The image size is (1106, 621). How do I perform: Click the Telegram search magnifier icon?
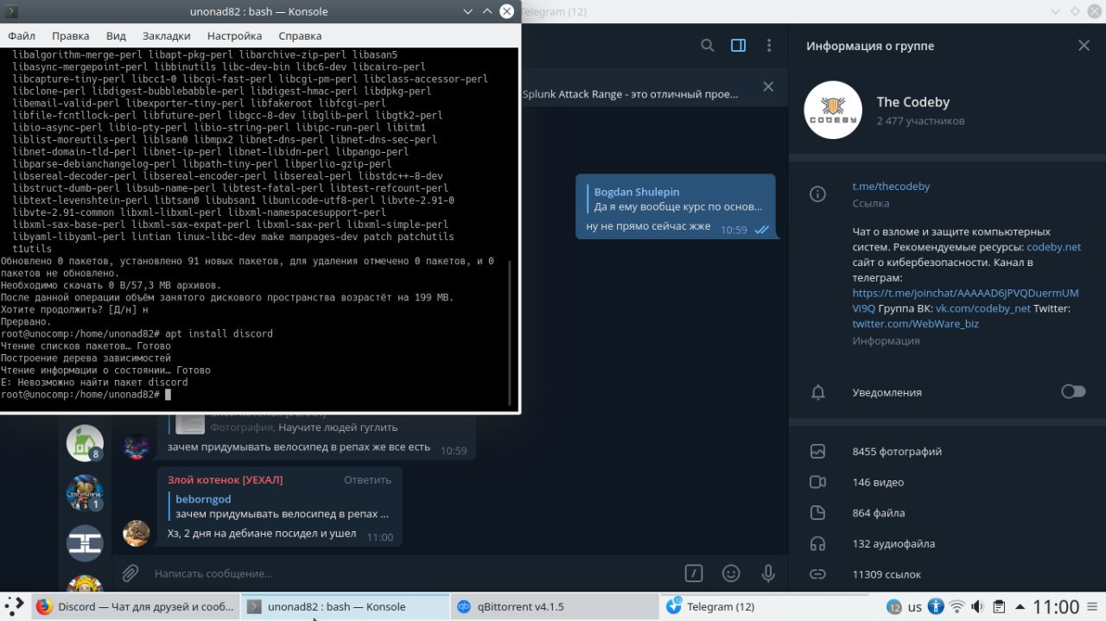click(x=707, y=46)
